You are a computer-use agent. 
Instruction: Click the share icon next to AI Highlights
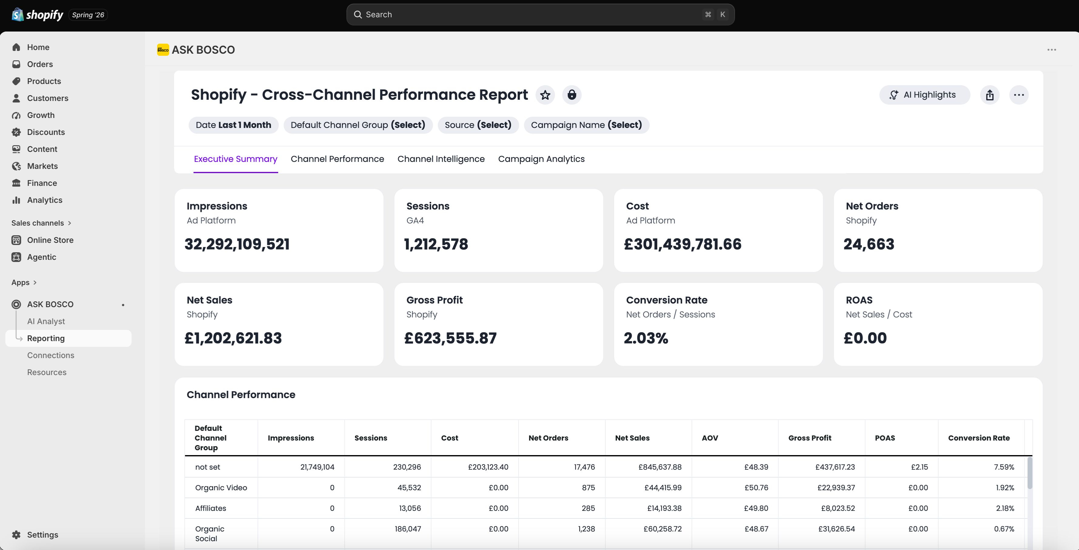point(990,95)
